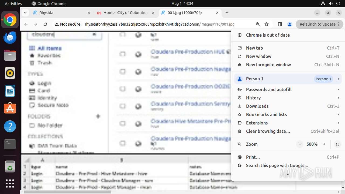Viewport: 345px width, 194px height.
Task: Go forward with the forward arrow
Action: pos(36,24)
